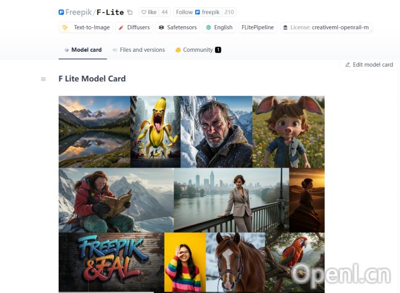This screenshot has height=293, width=400.
Task: Switch to the Model card tab
Action: tap(83, 50)
